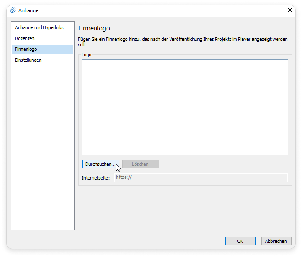Viewport: 302px width, 257px height.
Task: Click the Firmenlogo description text
Action: (183, 41)
